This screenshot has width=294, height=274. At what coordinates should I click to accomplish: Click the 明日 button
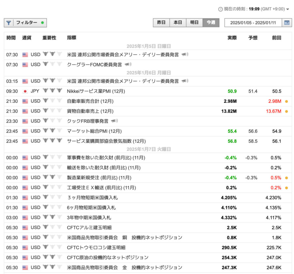click(x=195, y=22)
